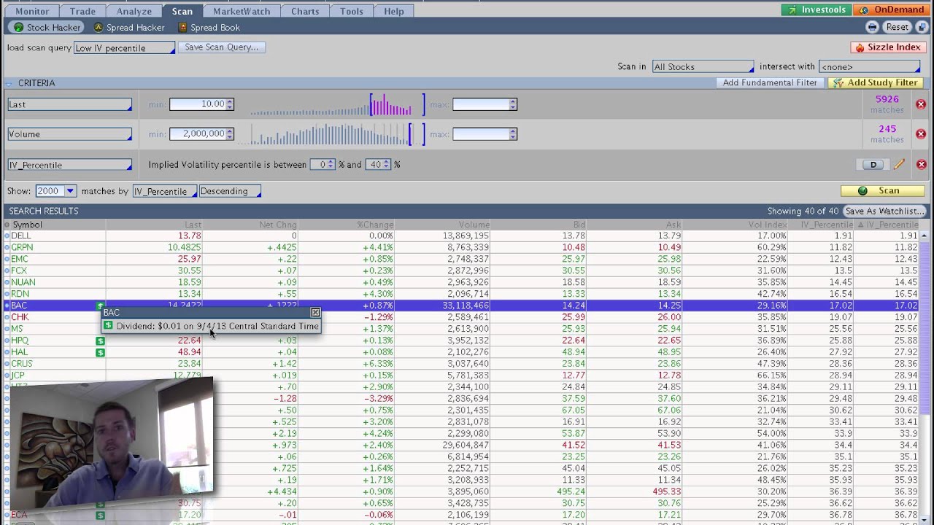
Task: Click Add Study Filter
Action: pyautogui.click(x=875, y=82)
